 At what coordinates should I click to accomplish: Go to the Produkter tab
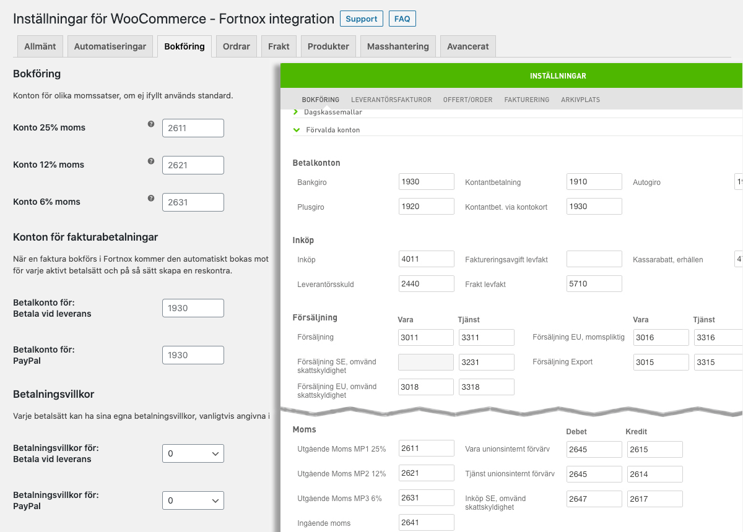coord(328,46)
